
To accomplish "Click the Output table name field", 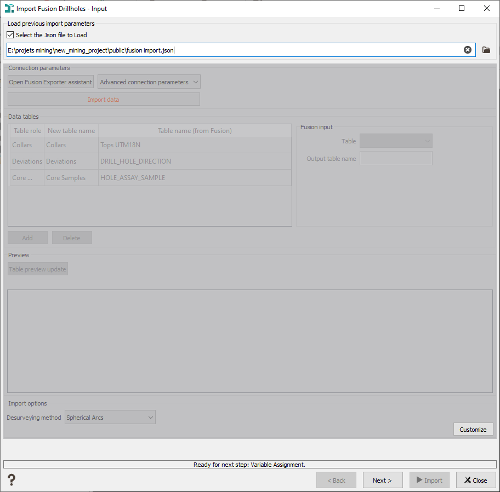I will click(x=396, y=158).
